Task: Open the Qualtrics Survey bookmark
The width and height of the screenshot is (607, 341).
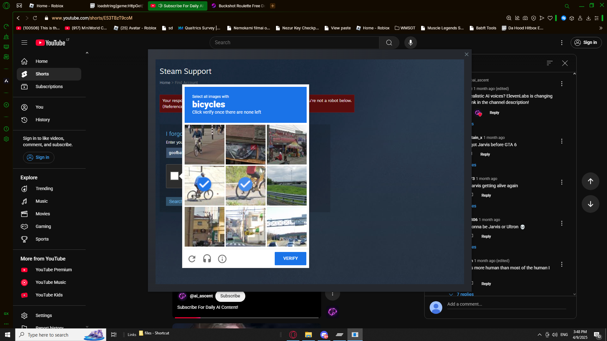Action: pos(199,28)
